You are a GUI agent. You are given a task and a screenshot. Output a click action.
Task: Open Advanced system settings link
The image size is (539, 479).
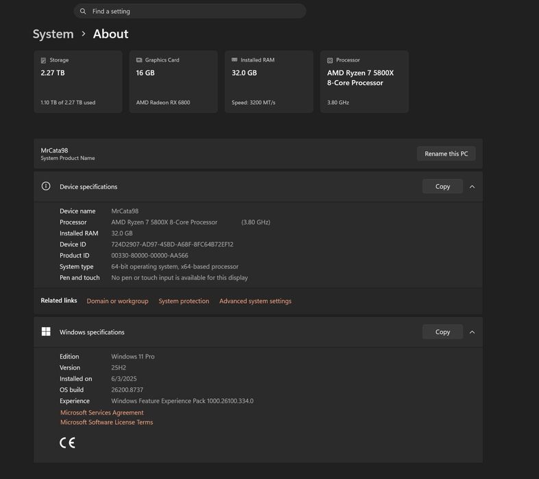(255, 301)
